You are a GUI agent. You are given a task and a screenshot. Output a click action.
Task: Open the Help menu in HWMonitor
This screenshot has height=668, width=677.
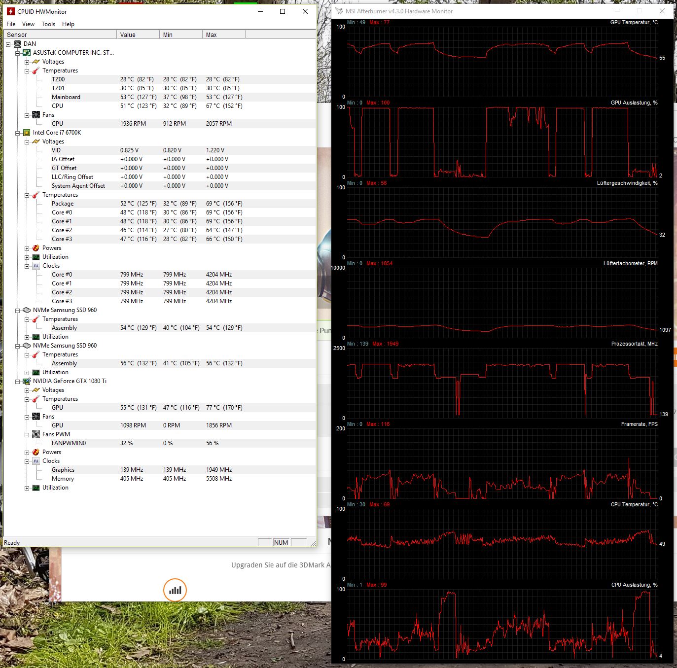click(x=68, y=24)
